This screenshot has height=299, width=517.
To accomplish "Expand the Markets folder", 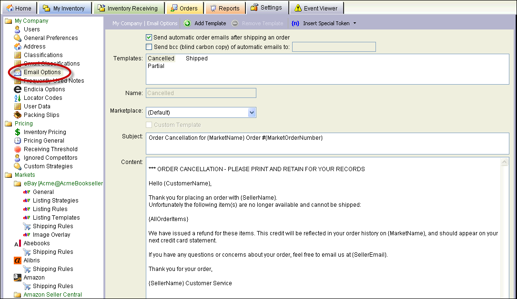I will (x=25, y=175).
